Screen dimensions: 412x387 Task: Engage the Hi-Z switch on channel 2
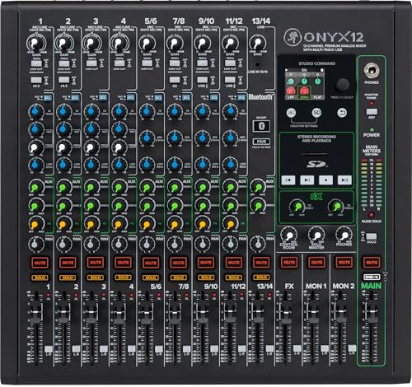coord(63,80)
